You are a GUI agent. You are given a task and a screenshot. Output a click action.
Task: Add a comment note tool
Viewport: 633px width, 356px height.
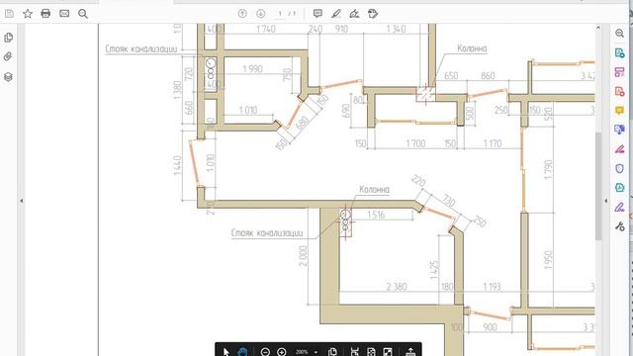click(317, 14)
